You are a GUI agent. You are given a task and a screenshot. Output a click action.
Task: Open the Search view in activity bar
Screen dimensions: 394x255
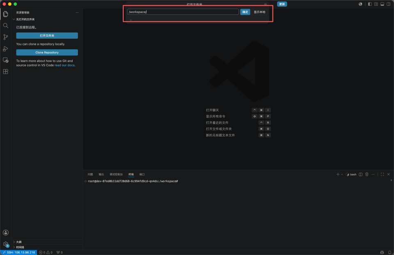point(5,25)
